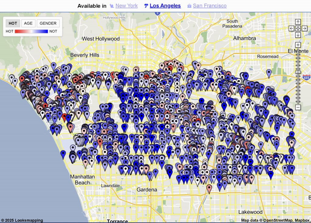Click the center reset-view icon
The image size is (311, 223).
(x=298, y=28)
